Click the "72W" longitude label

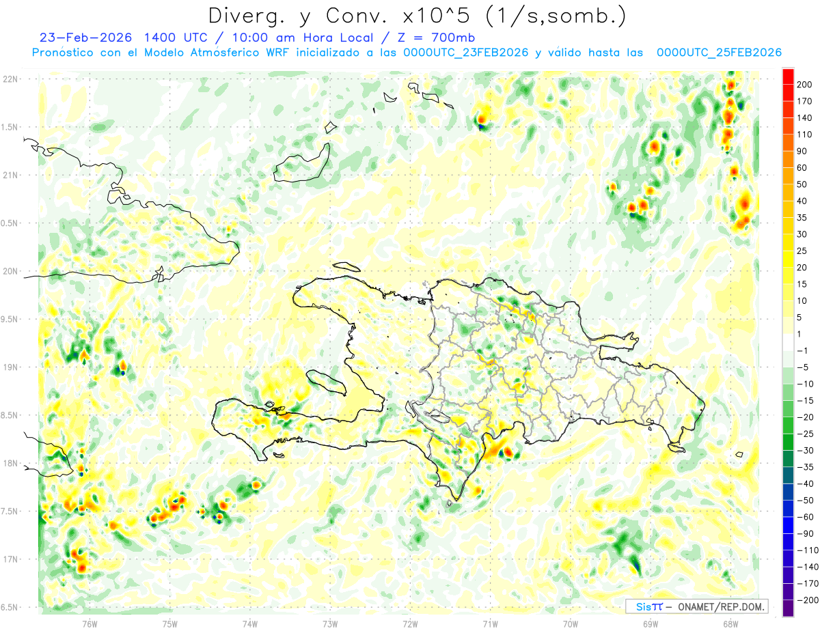click(x=411, y=623)
